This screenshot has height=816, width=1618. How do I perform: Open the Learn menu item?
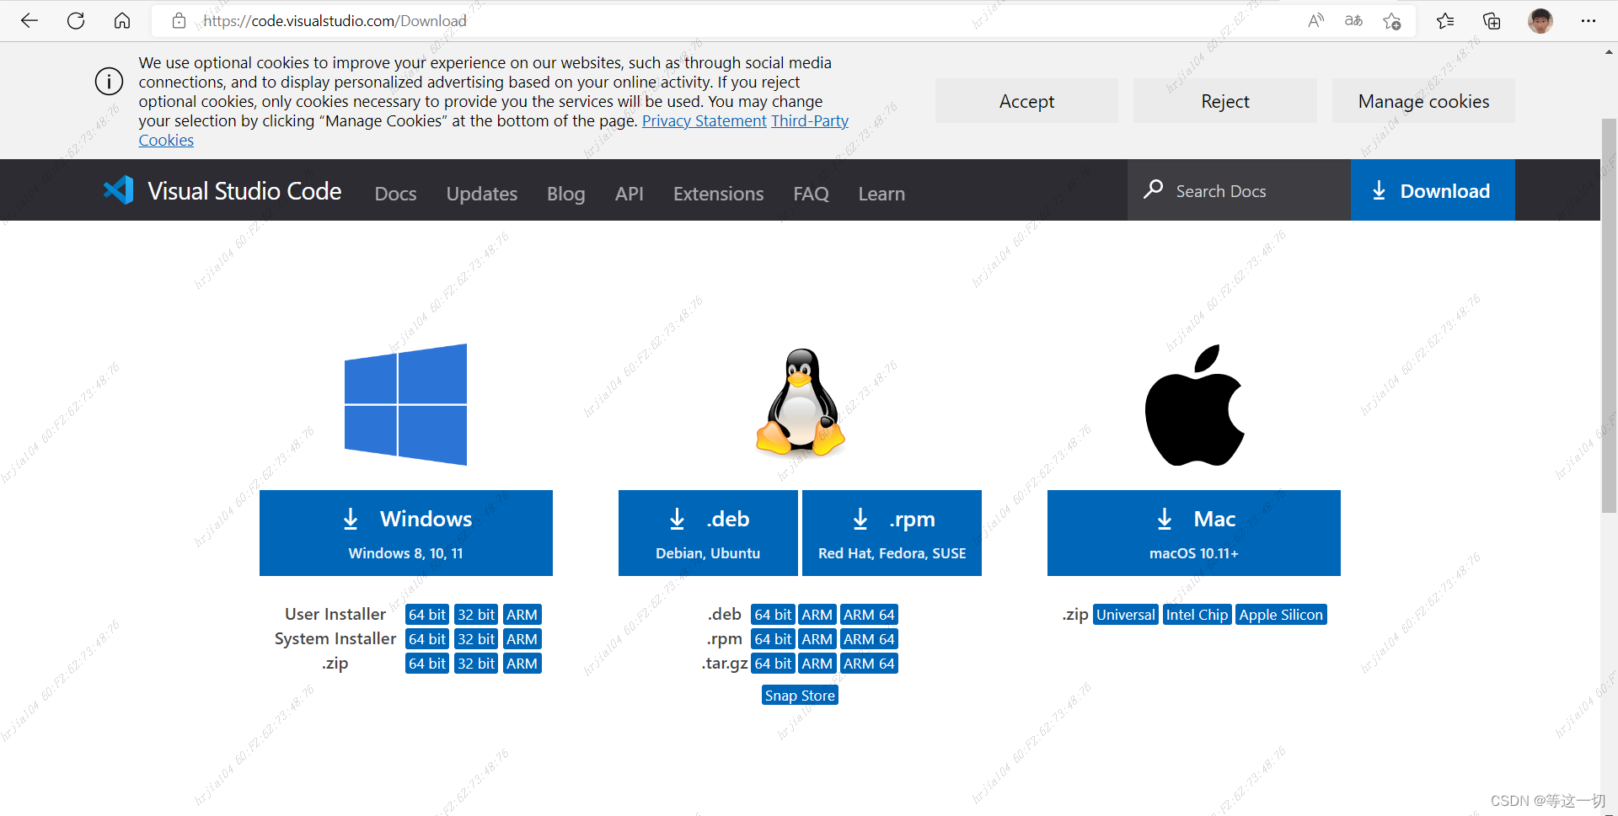(x=881, y=194)
